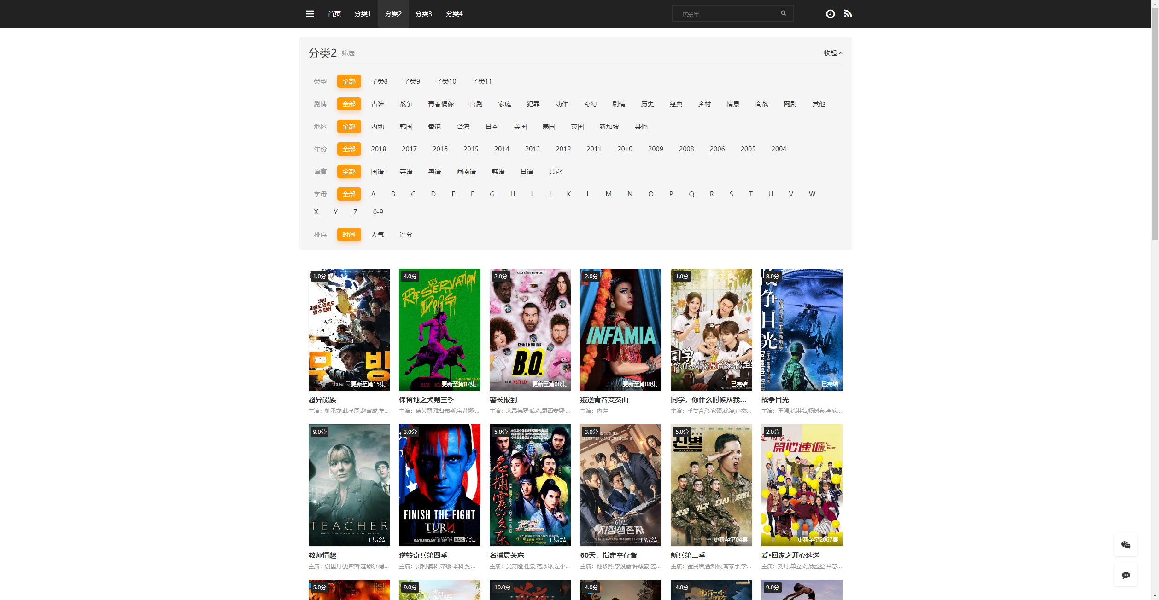Viewport: 1159px width, 600px height.
Task: Click the WeChat floating icon
Action: click(1125, 545)
